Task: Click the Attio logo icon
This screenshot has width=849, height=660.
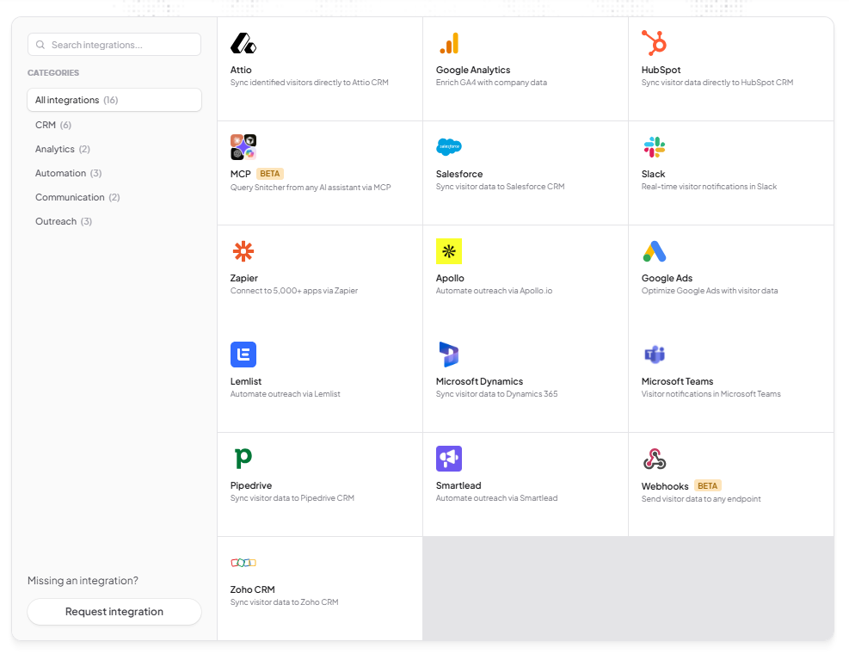Action: 243,43
